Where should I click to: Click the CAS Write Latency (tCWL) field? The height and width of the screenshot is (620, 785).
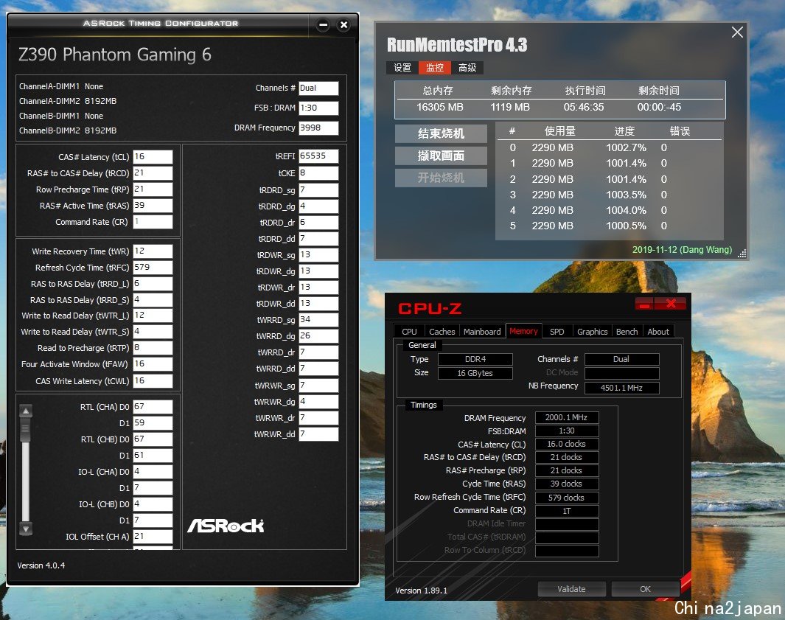point(153,381)
